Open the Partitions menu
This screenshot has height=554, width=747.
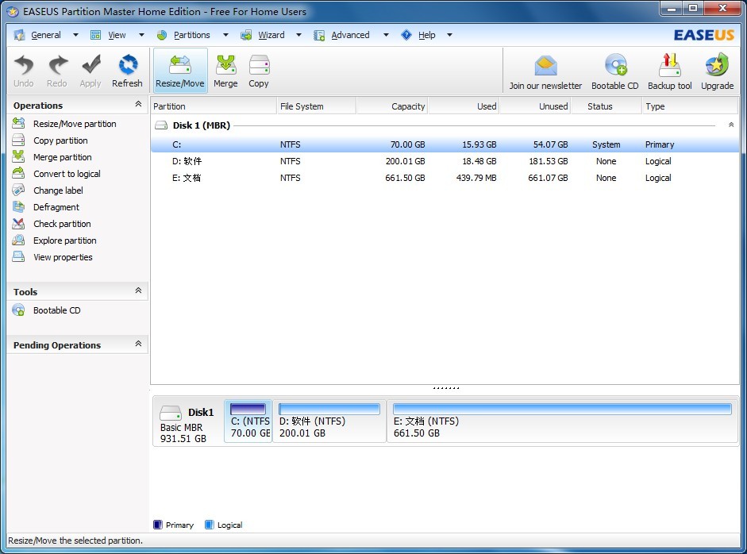(x=191, y=35)
